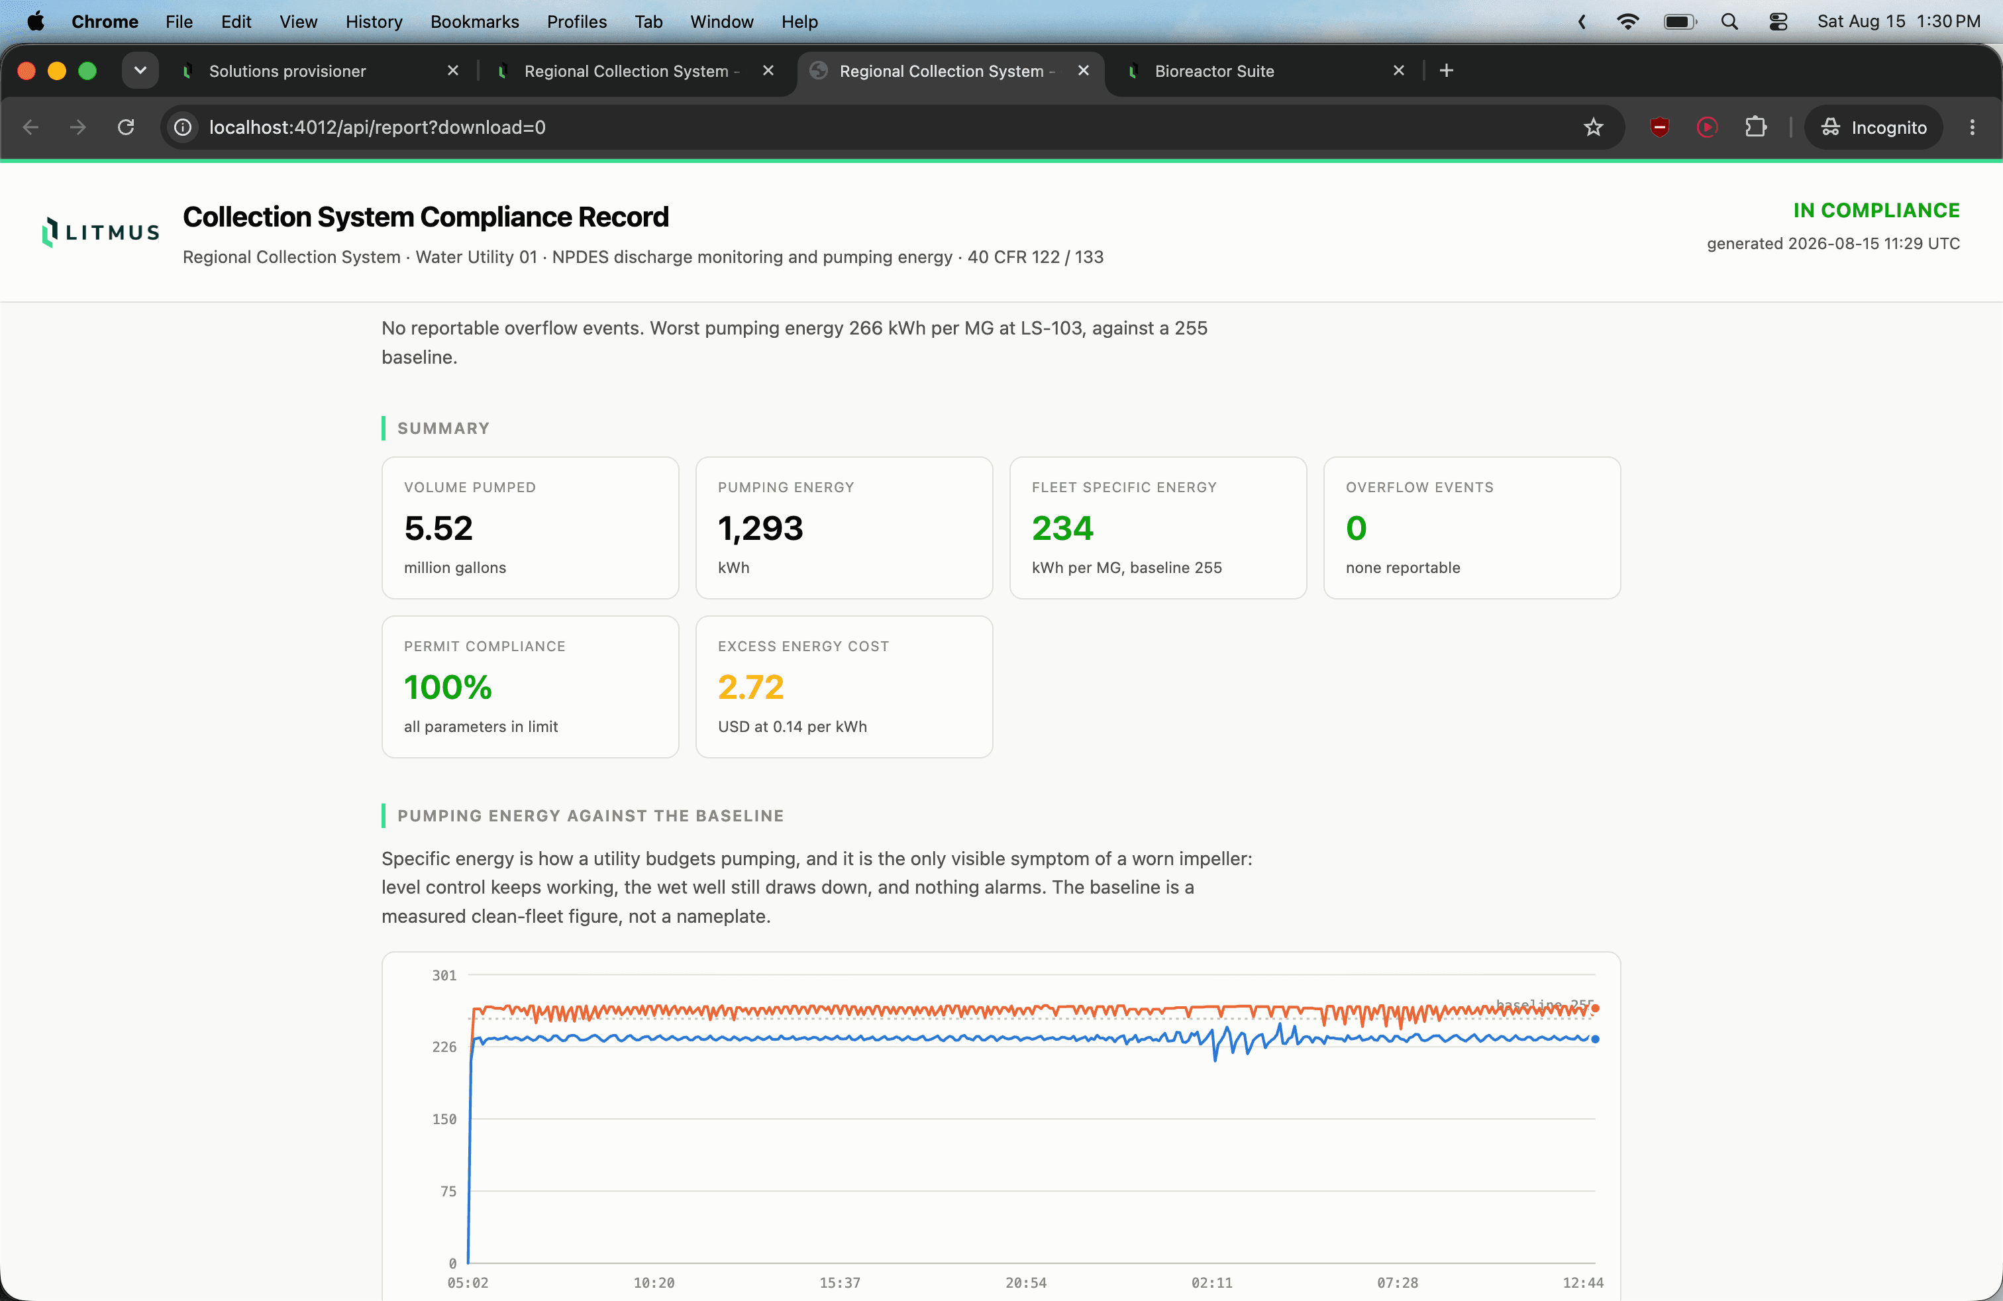Close the Bioreactor Suite tab
Screen dimensions: 2003x1301
click(1398, 71)
